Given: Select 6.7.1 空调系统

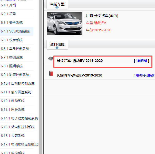Looking at the screenshot, I should pos(12,57).
